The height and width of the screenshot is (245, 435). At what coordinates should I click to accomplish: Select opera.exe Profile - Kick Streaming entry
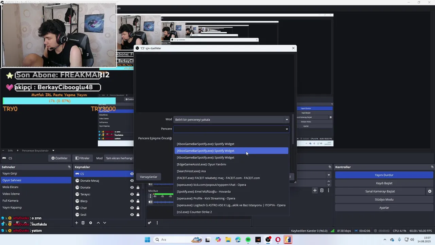coord(231,198)
